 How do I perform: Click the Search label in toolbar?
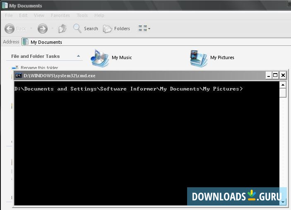(x=91, y=29)
